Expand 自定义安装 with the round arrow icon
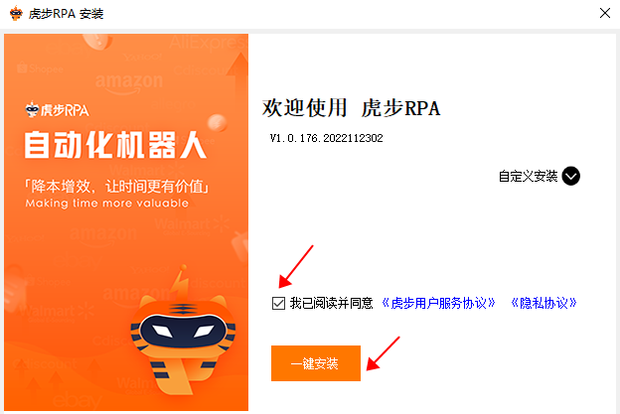Screen dimensions: 620x414 pyautogui.click(x=571, y=176)
